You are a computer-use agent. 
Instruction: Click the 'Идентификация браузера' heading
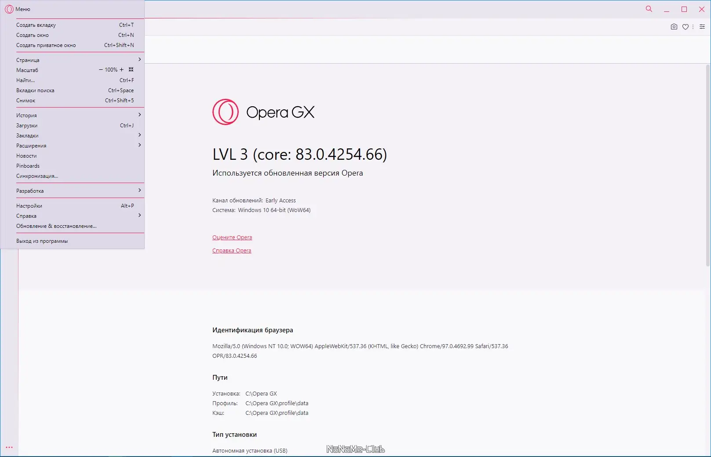(x=253, y=330)
